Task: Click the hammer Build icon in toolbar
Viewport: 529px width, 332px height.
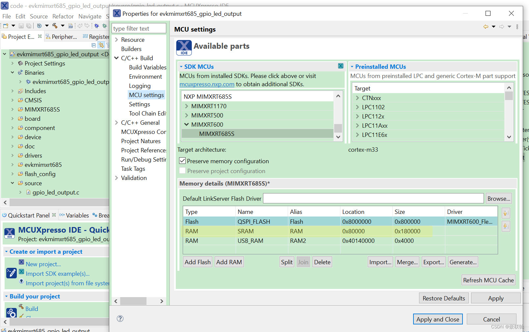Action: pyautogui.click(x=55, y=26)
